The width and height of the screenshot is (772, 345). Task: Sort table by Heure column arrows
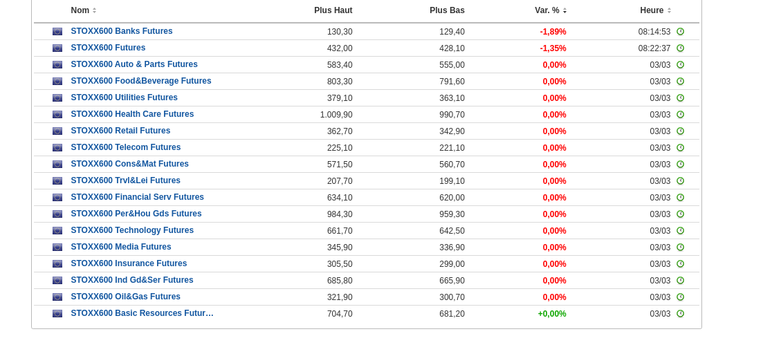pos(669,10)
